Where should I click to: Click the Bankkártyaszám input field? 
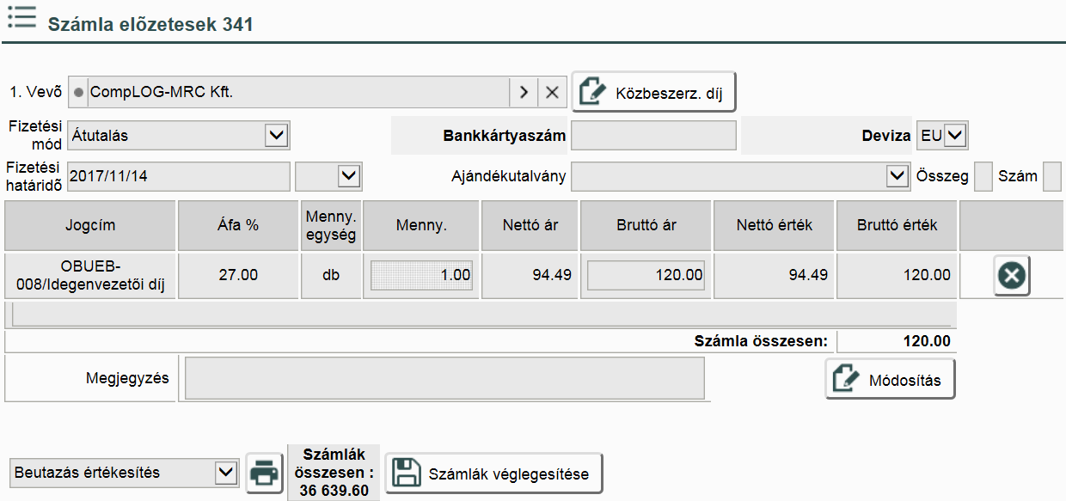click(653, 136)
